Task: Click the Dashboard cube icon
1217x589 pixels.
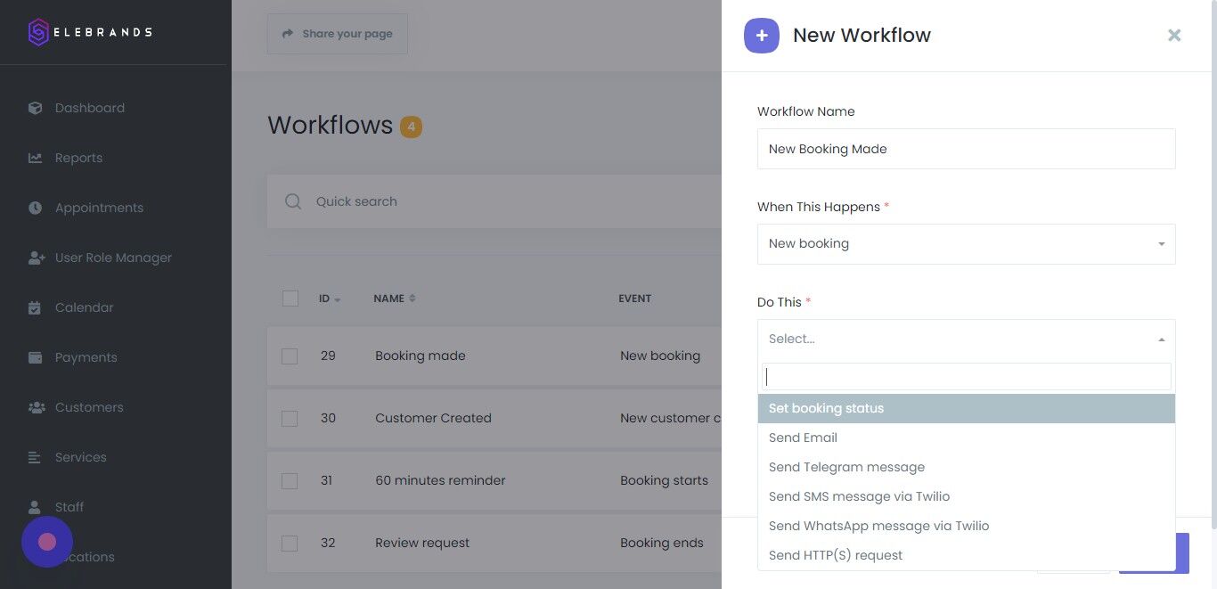Action: click(35, 108)
